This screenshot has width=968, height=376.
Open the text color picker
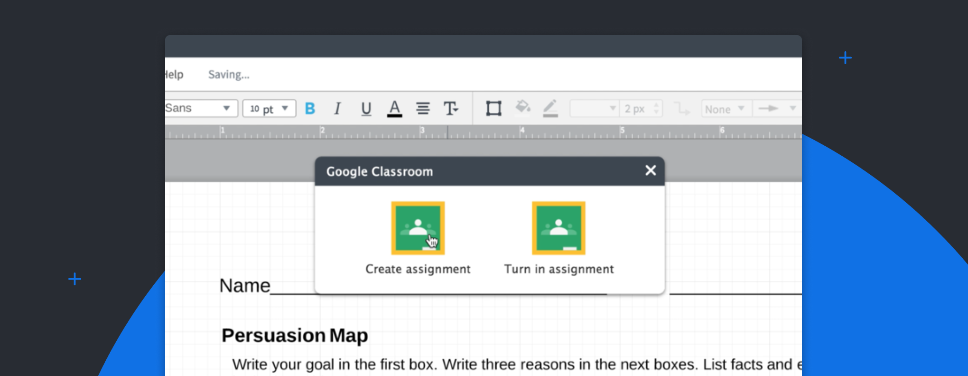pyautogui.click(x=394, y=109)
